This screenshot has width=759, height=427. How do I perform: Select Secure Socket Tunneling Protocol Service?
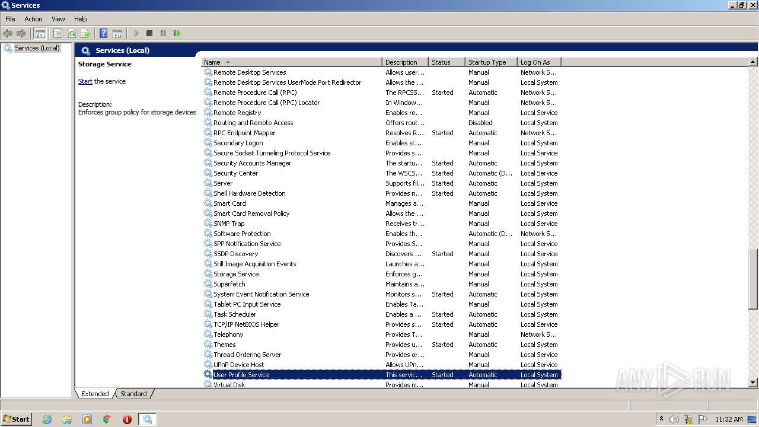click(x=381, y=153)
